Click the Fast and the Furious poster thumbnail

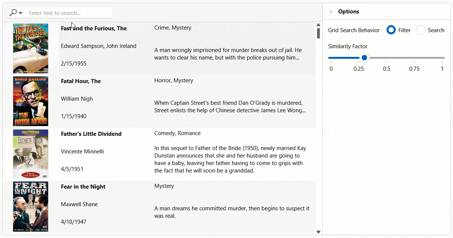pyautogui.click(x=30, y=48)
